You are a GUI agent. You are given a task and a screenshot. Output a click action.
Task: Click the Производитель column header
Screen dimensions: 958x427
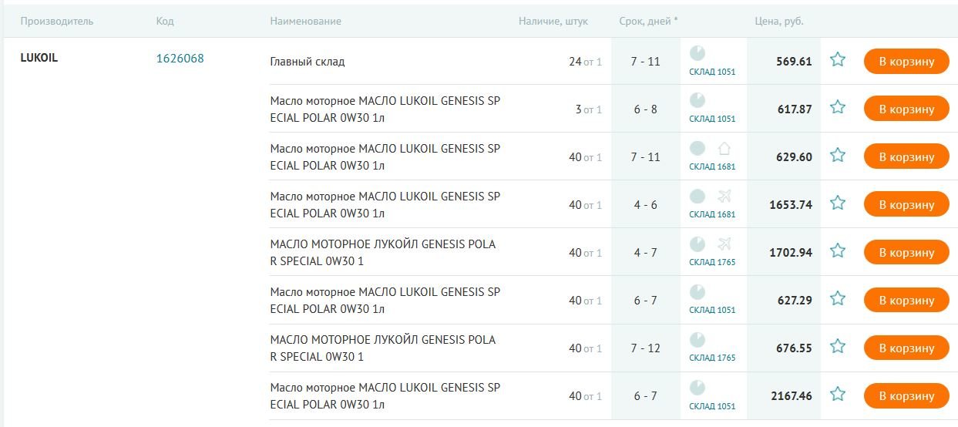[x=57, y=21]
